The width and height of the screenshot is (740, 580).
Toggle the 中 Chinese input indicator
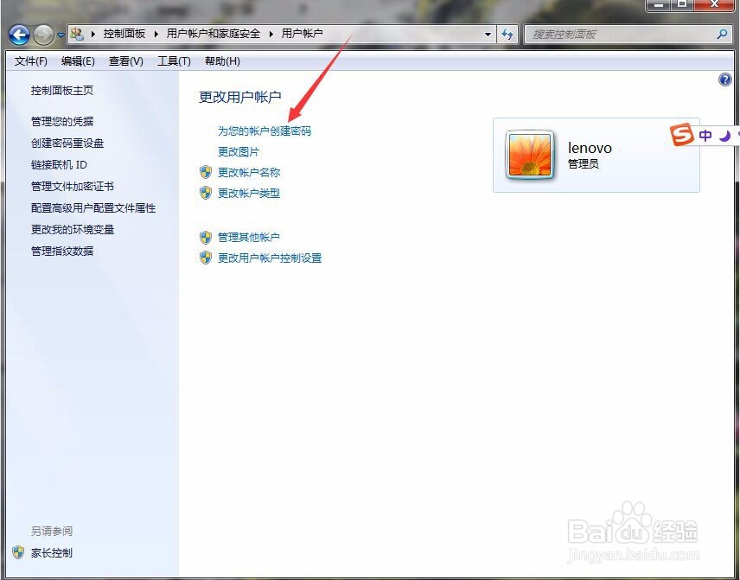point(705,136)
